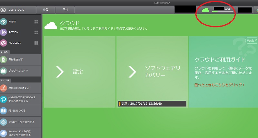Click the CLIP STUDIO logo icon
The height and width of the screenshot is (138, 258).
[3, 10]
